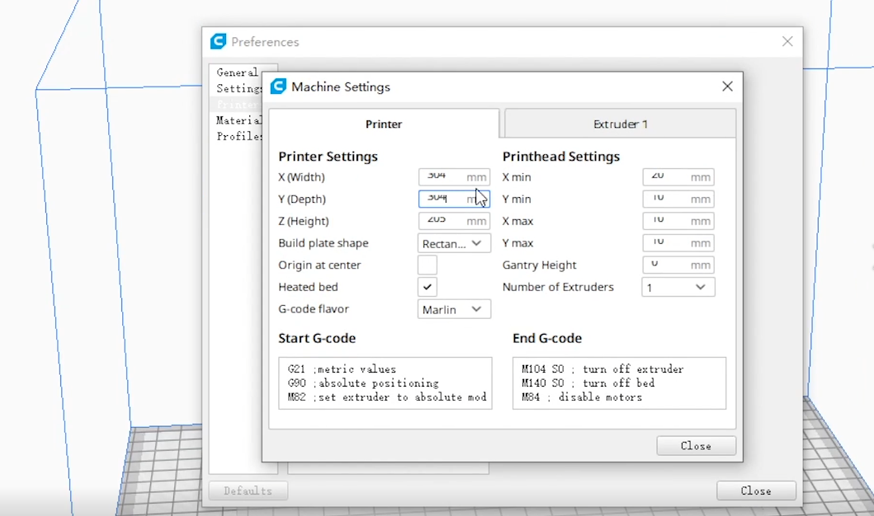Open the G-code flavor dropdown
The image size is (874, 516).
click(454, 309)
